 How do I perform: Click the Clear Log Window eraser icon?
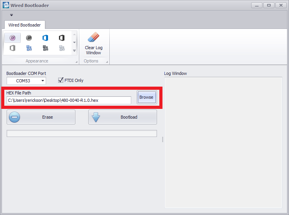[x=93, y=37]
